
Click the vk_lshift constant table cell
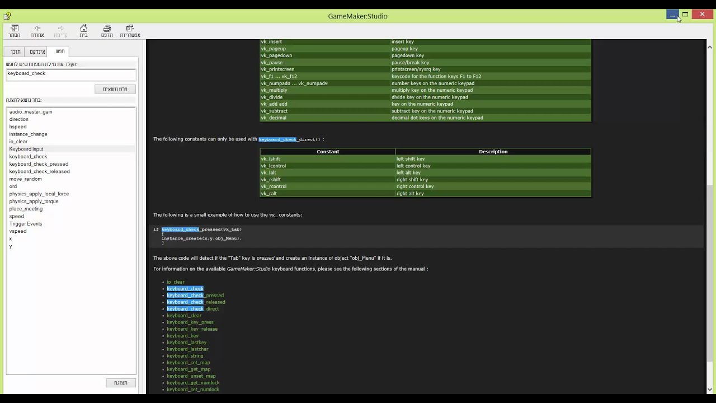[x=328, y=159]
